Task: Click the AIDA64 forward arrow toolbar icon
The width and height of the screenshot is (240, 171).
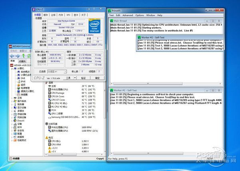Action: tap(18, 56)
